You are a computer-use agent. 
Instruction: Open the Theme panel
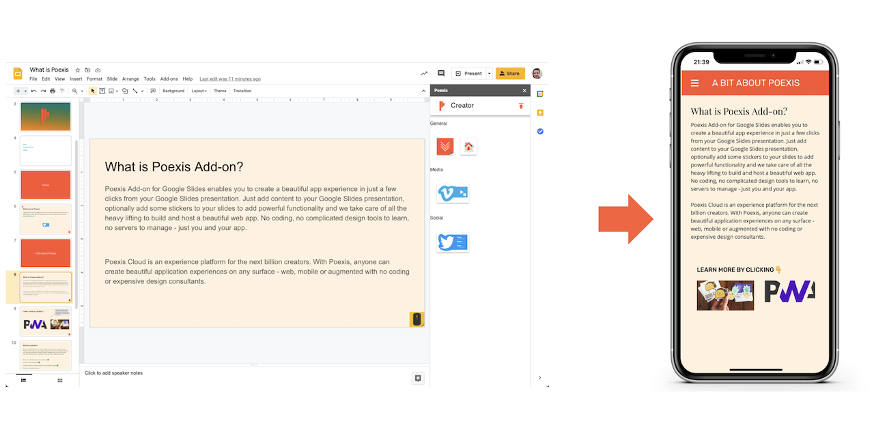point(220,91)
